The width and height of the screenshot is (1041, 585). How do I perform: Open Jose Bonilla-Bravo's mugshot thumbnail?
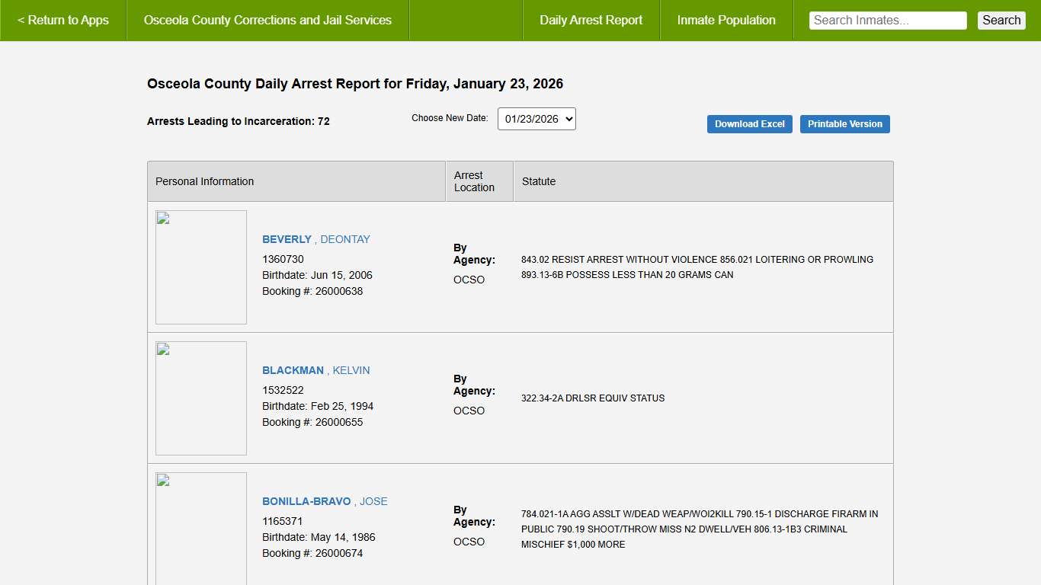201,529
